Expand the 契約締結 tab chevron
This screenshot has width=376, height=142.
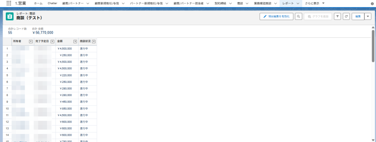[230, 3]
